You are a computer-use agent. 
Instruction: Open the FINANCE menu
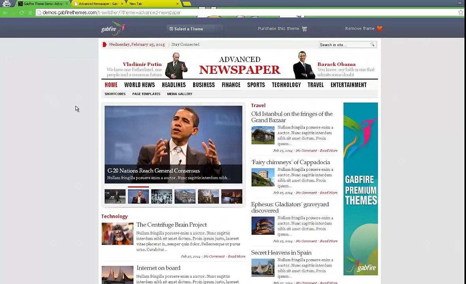tap(231, 85)
